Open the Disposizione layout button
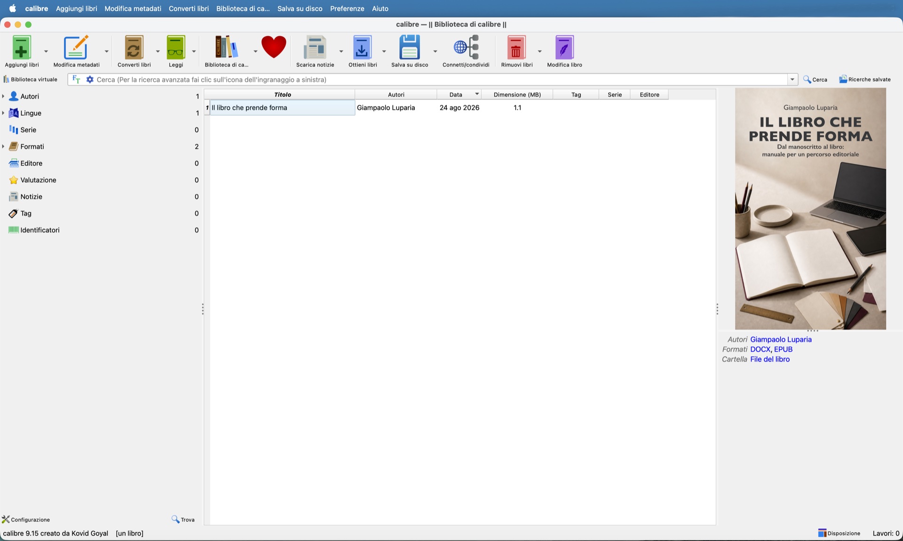The height and width of the screenshot is (541, 903). point(839,533)
